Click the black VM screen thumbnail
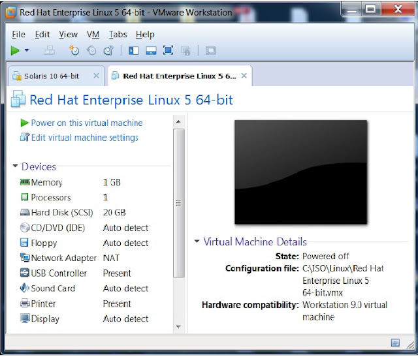The width and height of the screenshot is (418, 357). pyautogui.click(x=300, y=172)
